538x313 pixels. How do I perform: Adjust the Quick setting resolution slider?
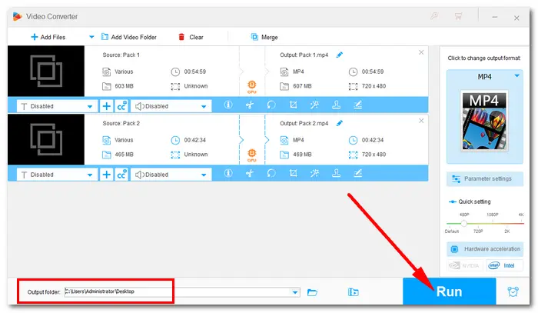464,224
